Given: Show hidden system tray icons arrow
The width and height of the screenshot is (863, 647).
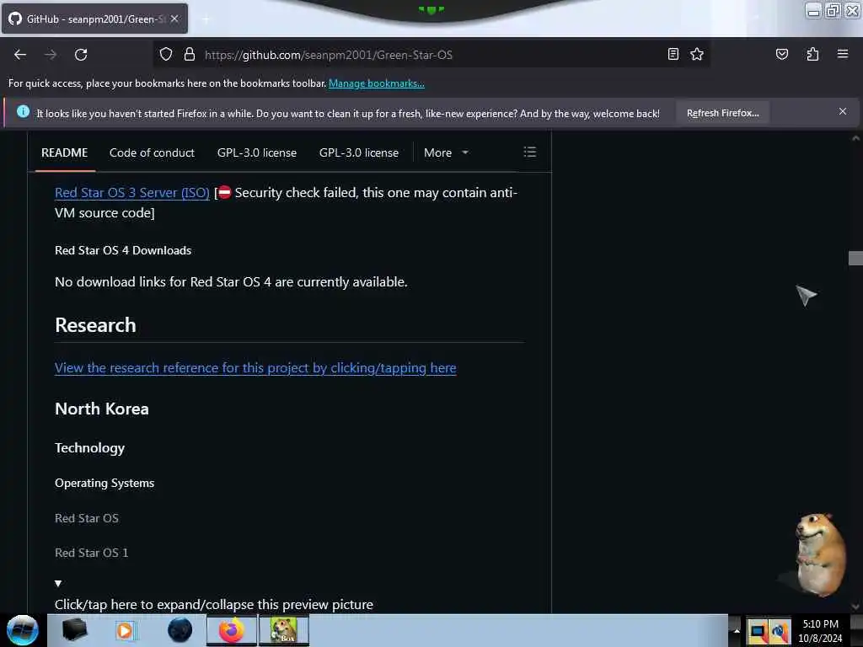Looking at the screenshot, I should pyautogui.click(x=737, y=631).
